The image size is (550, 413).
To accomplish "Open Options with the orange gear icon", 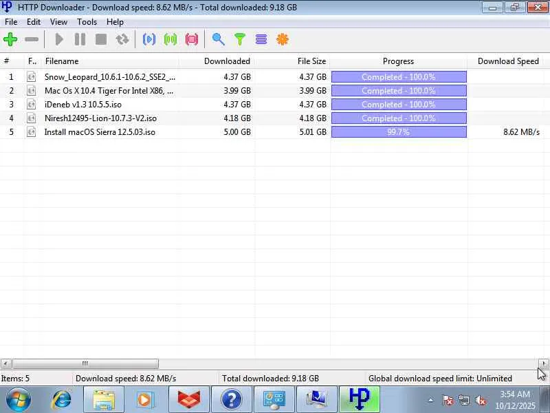I will (283, 39).
